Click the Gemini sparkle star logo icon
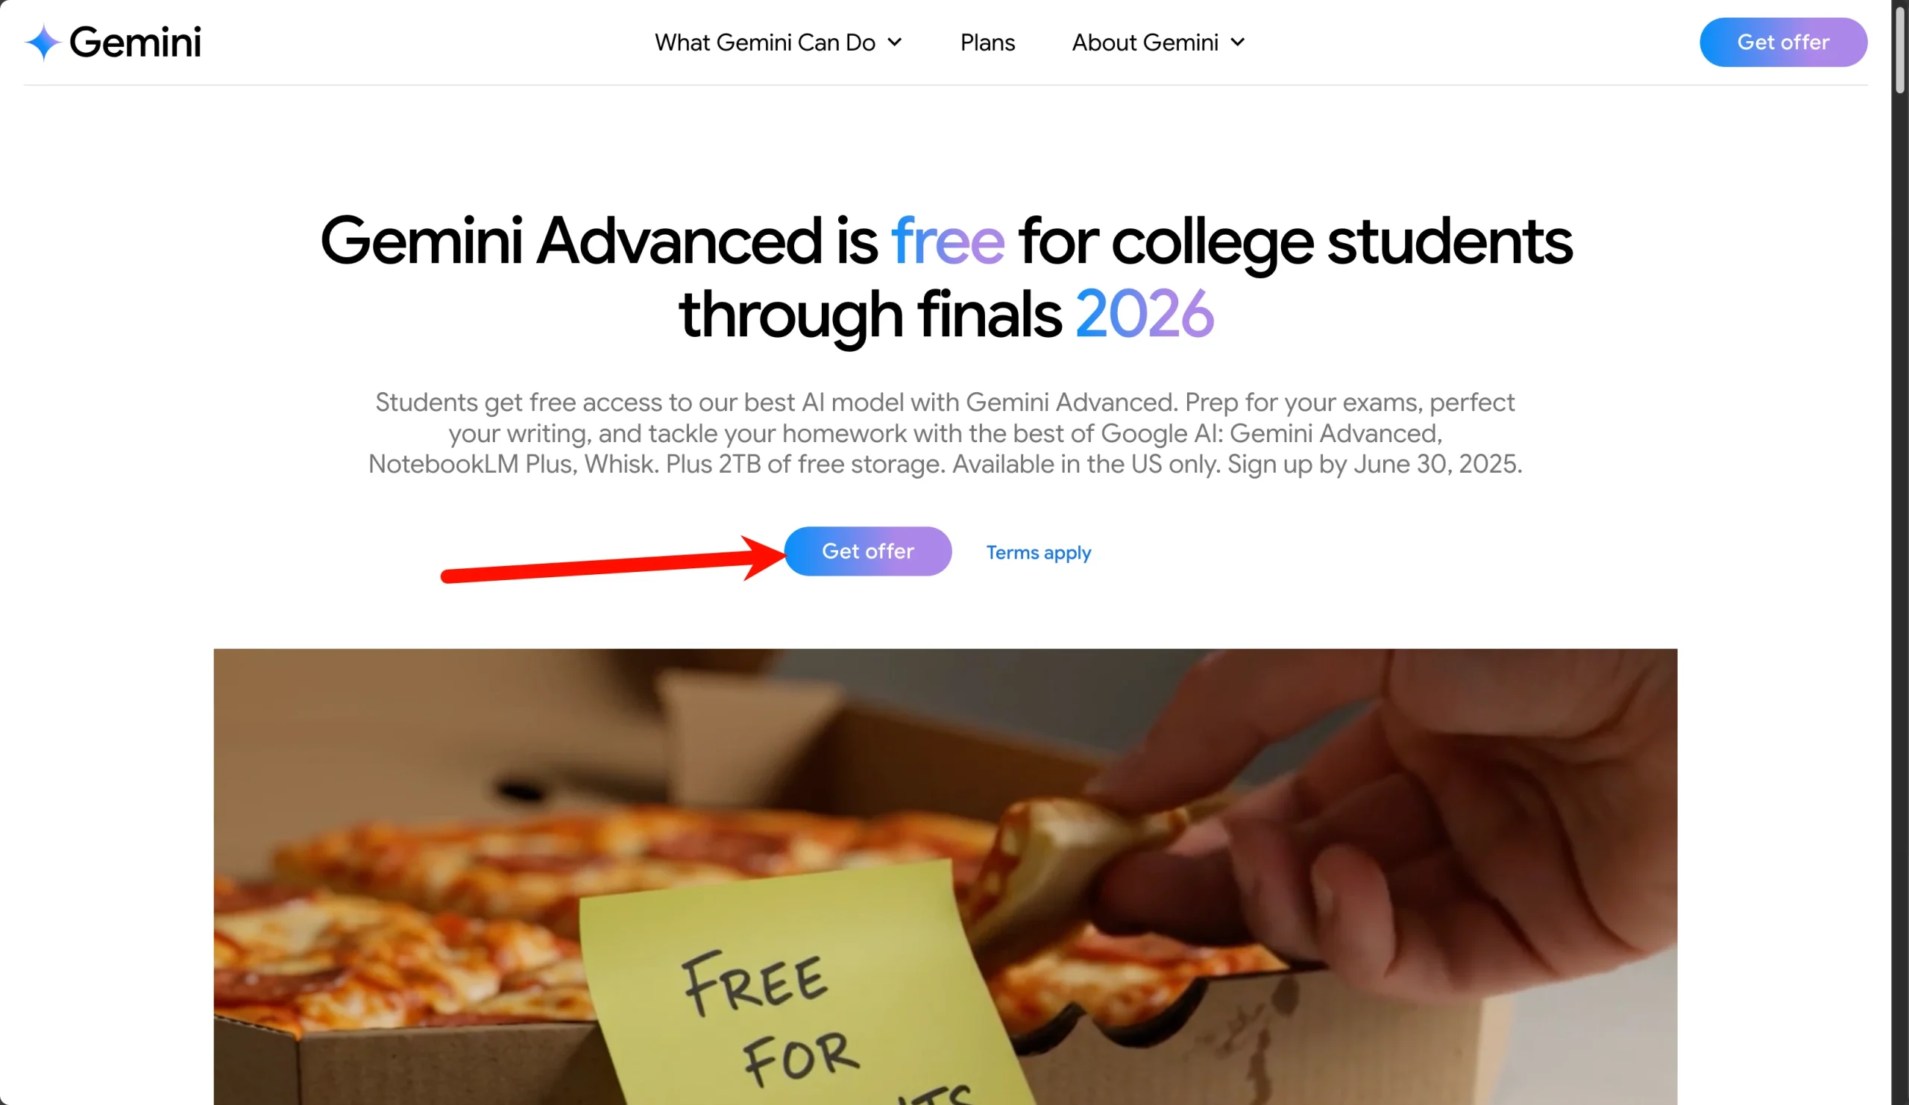 pyautogui.click(x=43, y=42)
